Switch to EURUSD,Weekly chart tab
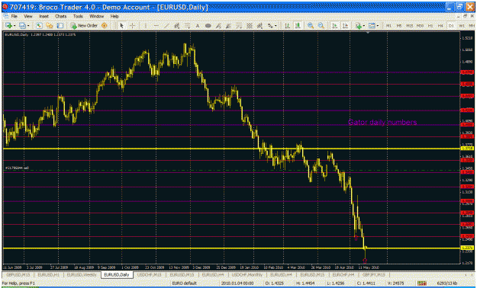477x288 pixels. point(82,274)
